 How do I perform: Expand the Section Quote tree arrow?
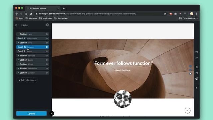pyautogui.click(x=18, y=60)
